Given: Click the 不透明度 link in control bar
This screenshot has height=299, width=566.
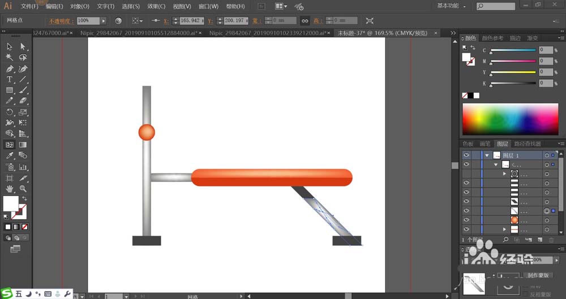Looking at the screenshot, I should [x=62, y=21].
